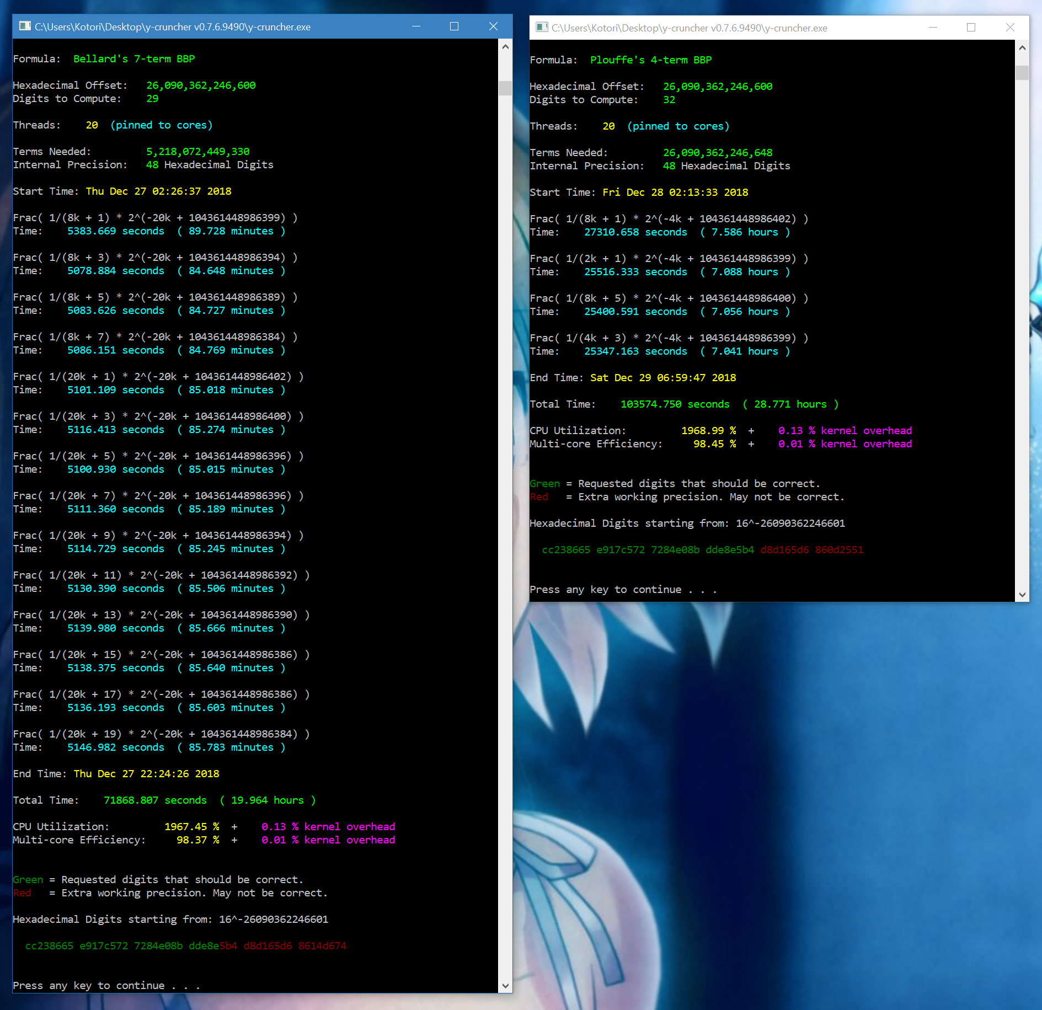Image resolution: width=1042 pixels, height=1010 pixels.
Task: Grab the scrollbar thumb in the Plouffe console
Action: (x=1022, y=73)
